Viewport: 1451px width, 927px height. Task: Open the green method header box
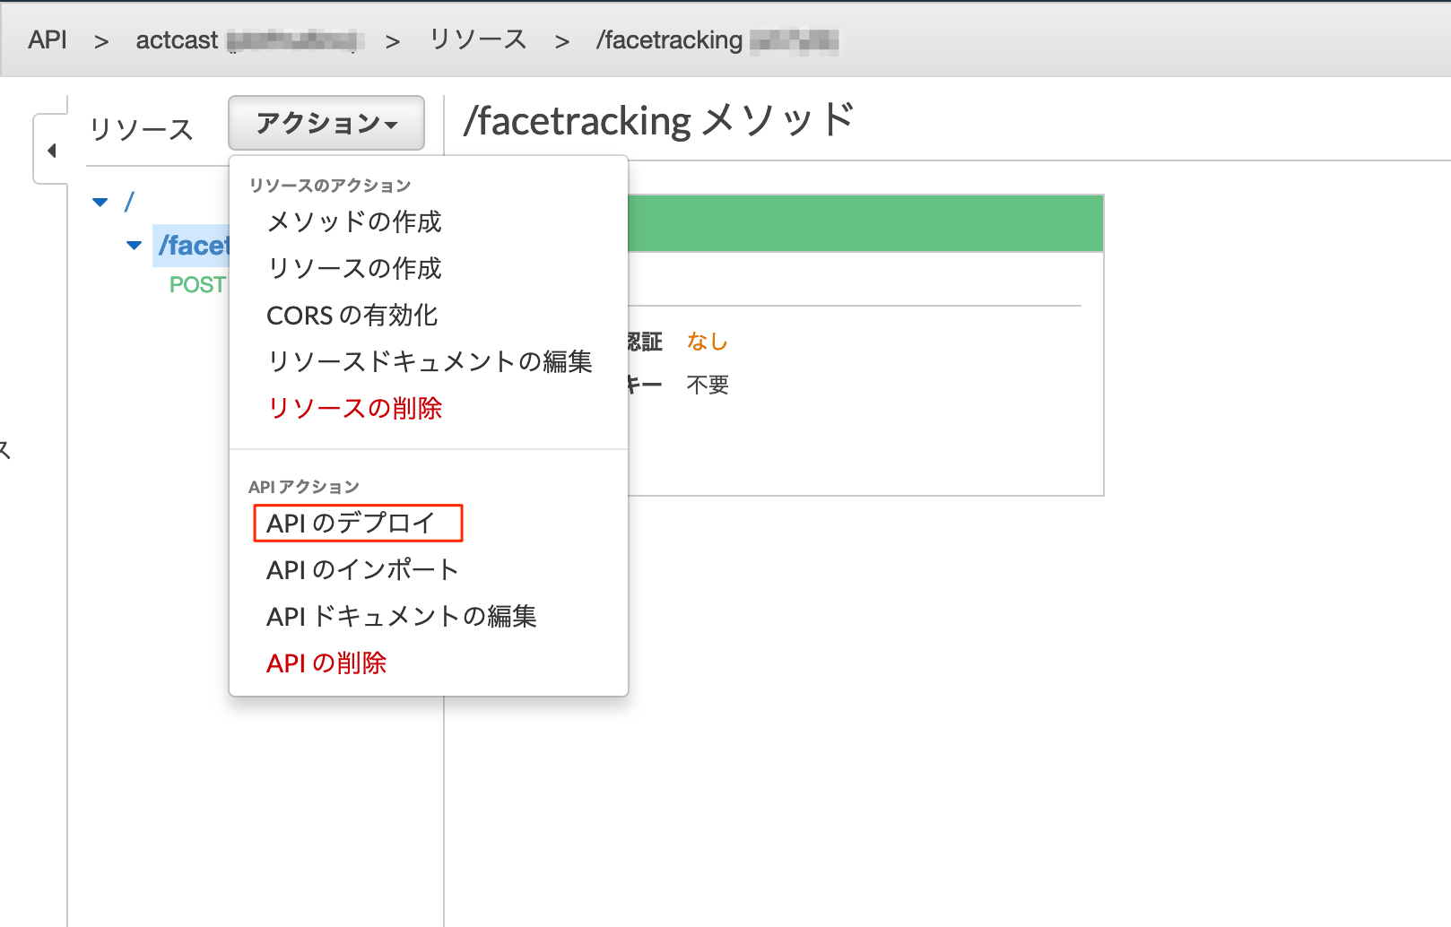click(x=865, y=223)
